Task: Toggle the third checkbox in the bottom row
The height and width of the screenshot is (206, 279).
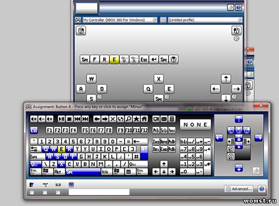Action: click(58, 193)
